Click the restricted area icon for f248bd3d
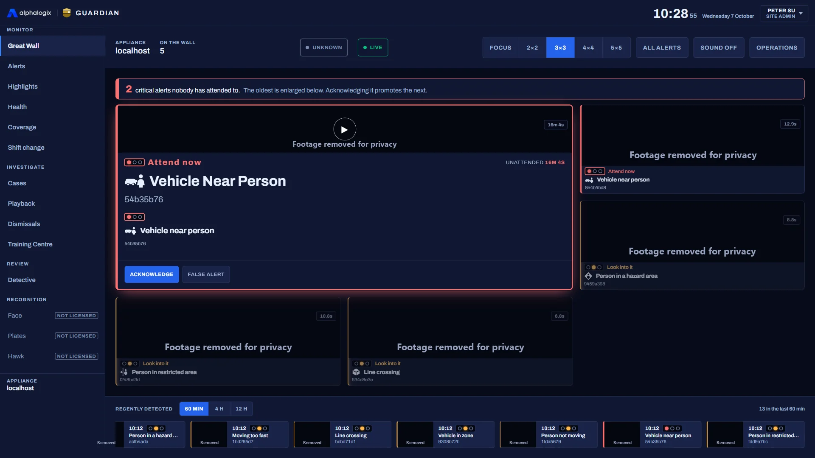Viewport: 815px width, 458px height. tap(124, 372)
